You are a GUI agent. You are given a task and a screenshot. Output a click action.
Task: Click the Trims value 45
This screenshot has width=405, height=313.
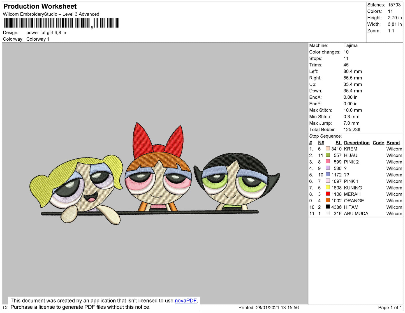click(346, 65)
